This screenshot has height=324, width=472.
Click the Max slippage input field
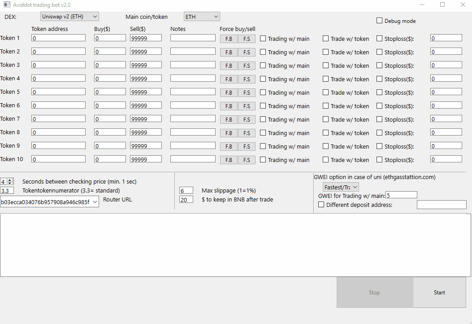(x=186, y=190)
